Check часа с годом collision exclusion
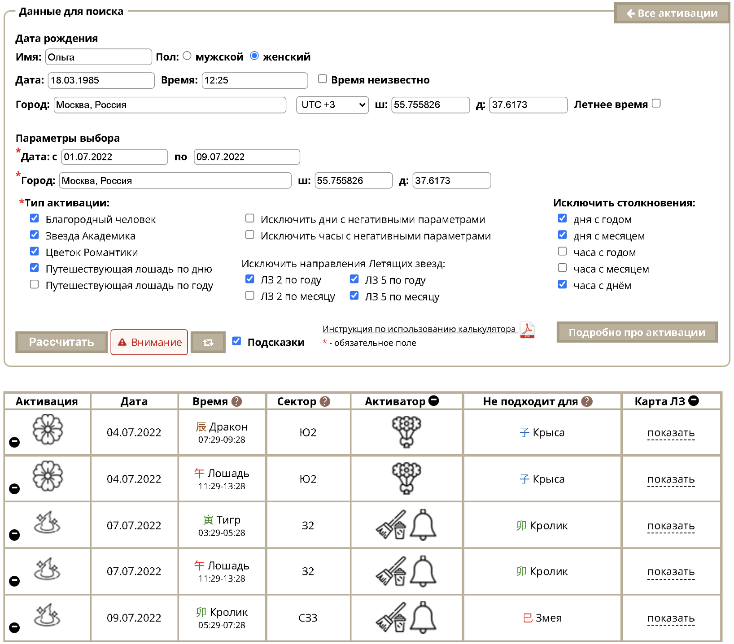734x644 pixels. 563,251
